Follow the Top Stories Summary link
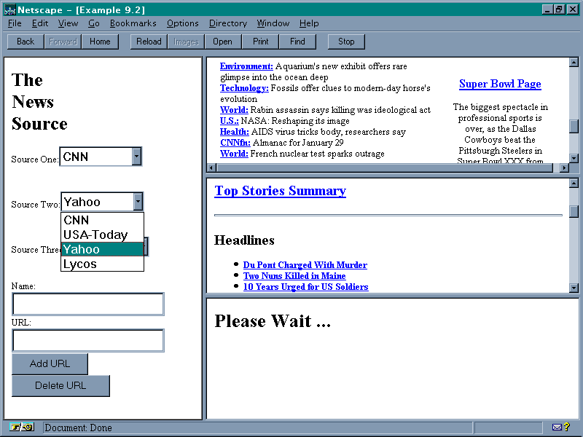This screenshot has width=583, height=437. (x=280, y=191)
